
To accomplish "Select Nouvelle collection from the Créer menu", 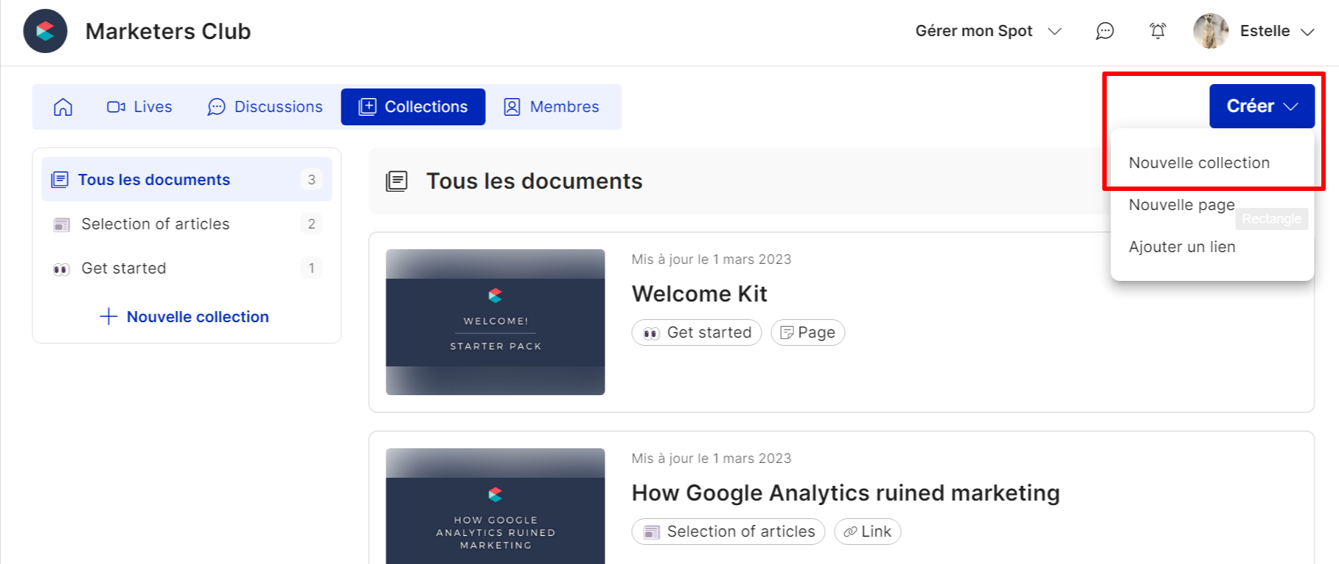I will 1199,163.
